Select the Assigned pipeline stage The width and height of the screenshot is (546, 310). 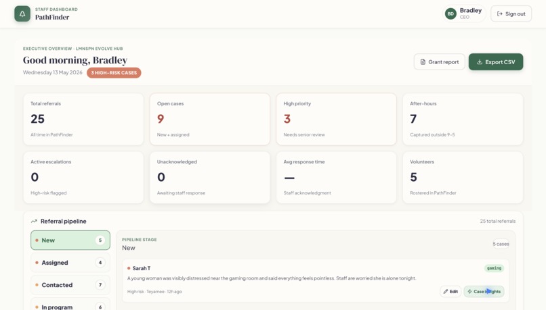[x=70, y=263]
